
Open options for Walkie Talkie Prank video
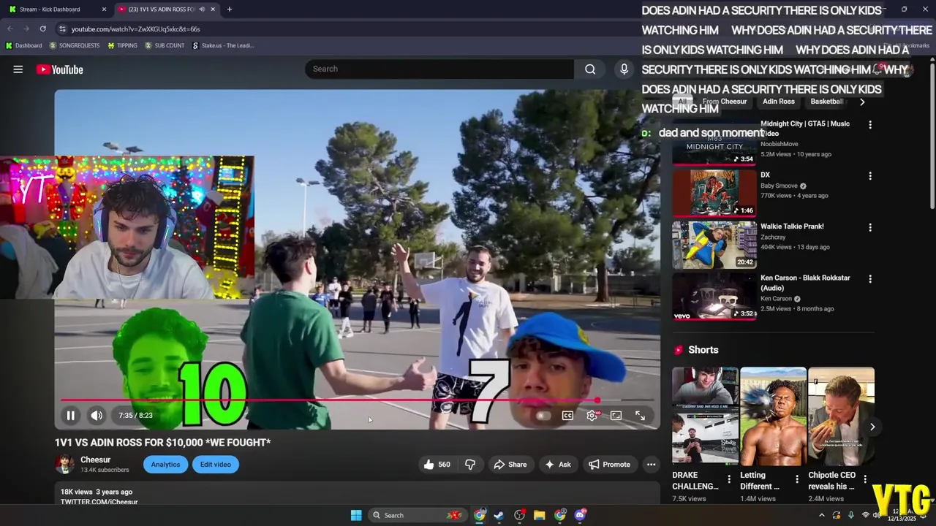[870, 227]
